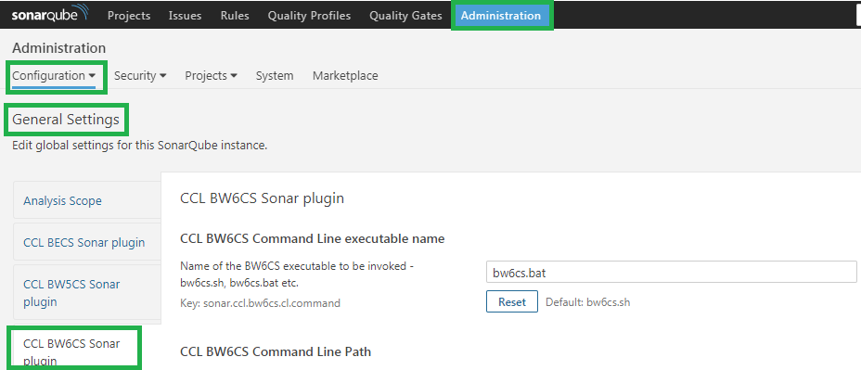Select CCL BECS Sonar plugin category

tap(87, 242)
